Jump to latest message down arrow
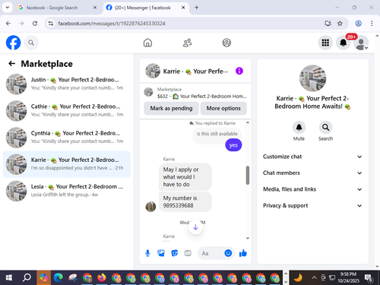 (x=195, y=227)
